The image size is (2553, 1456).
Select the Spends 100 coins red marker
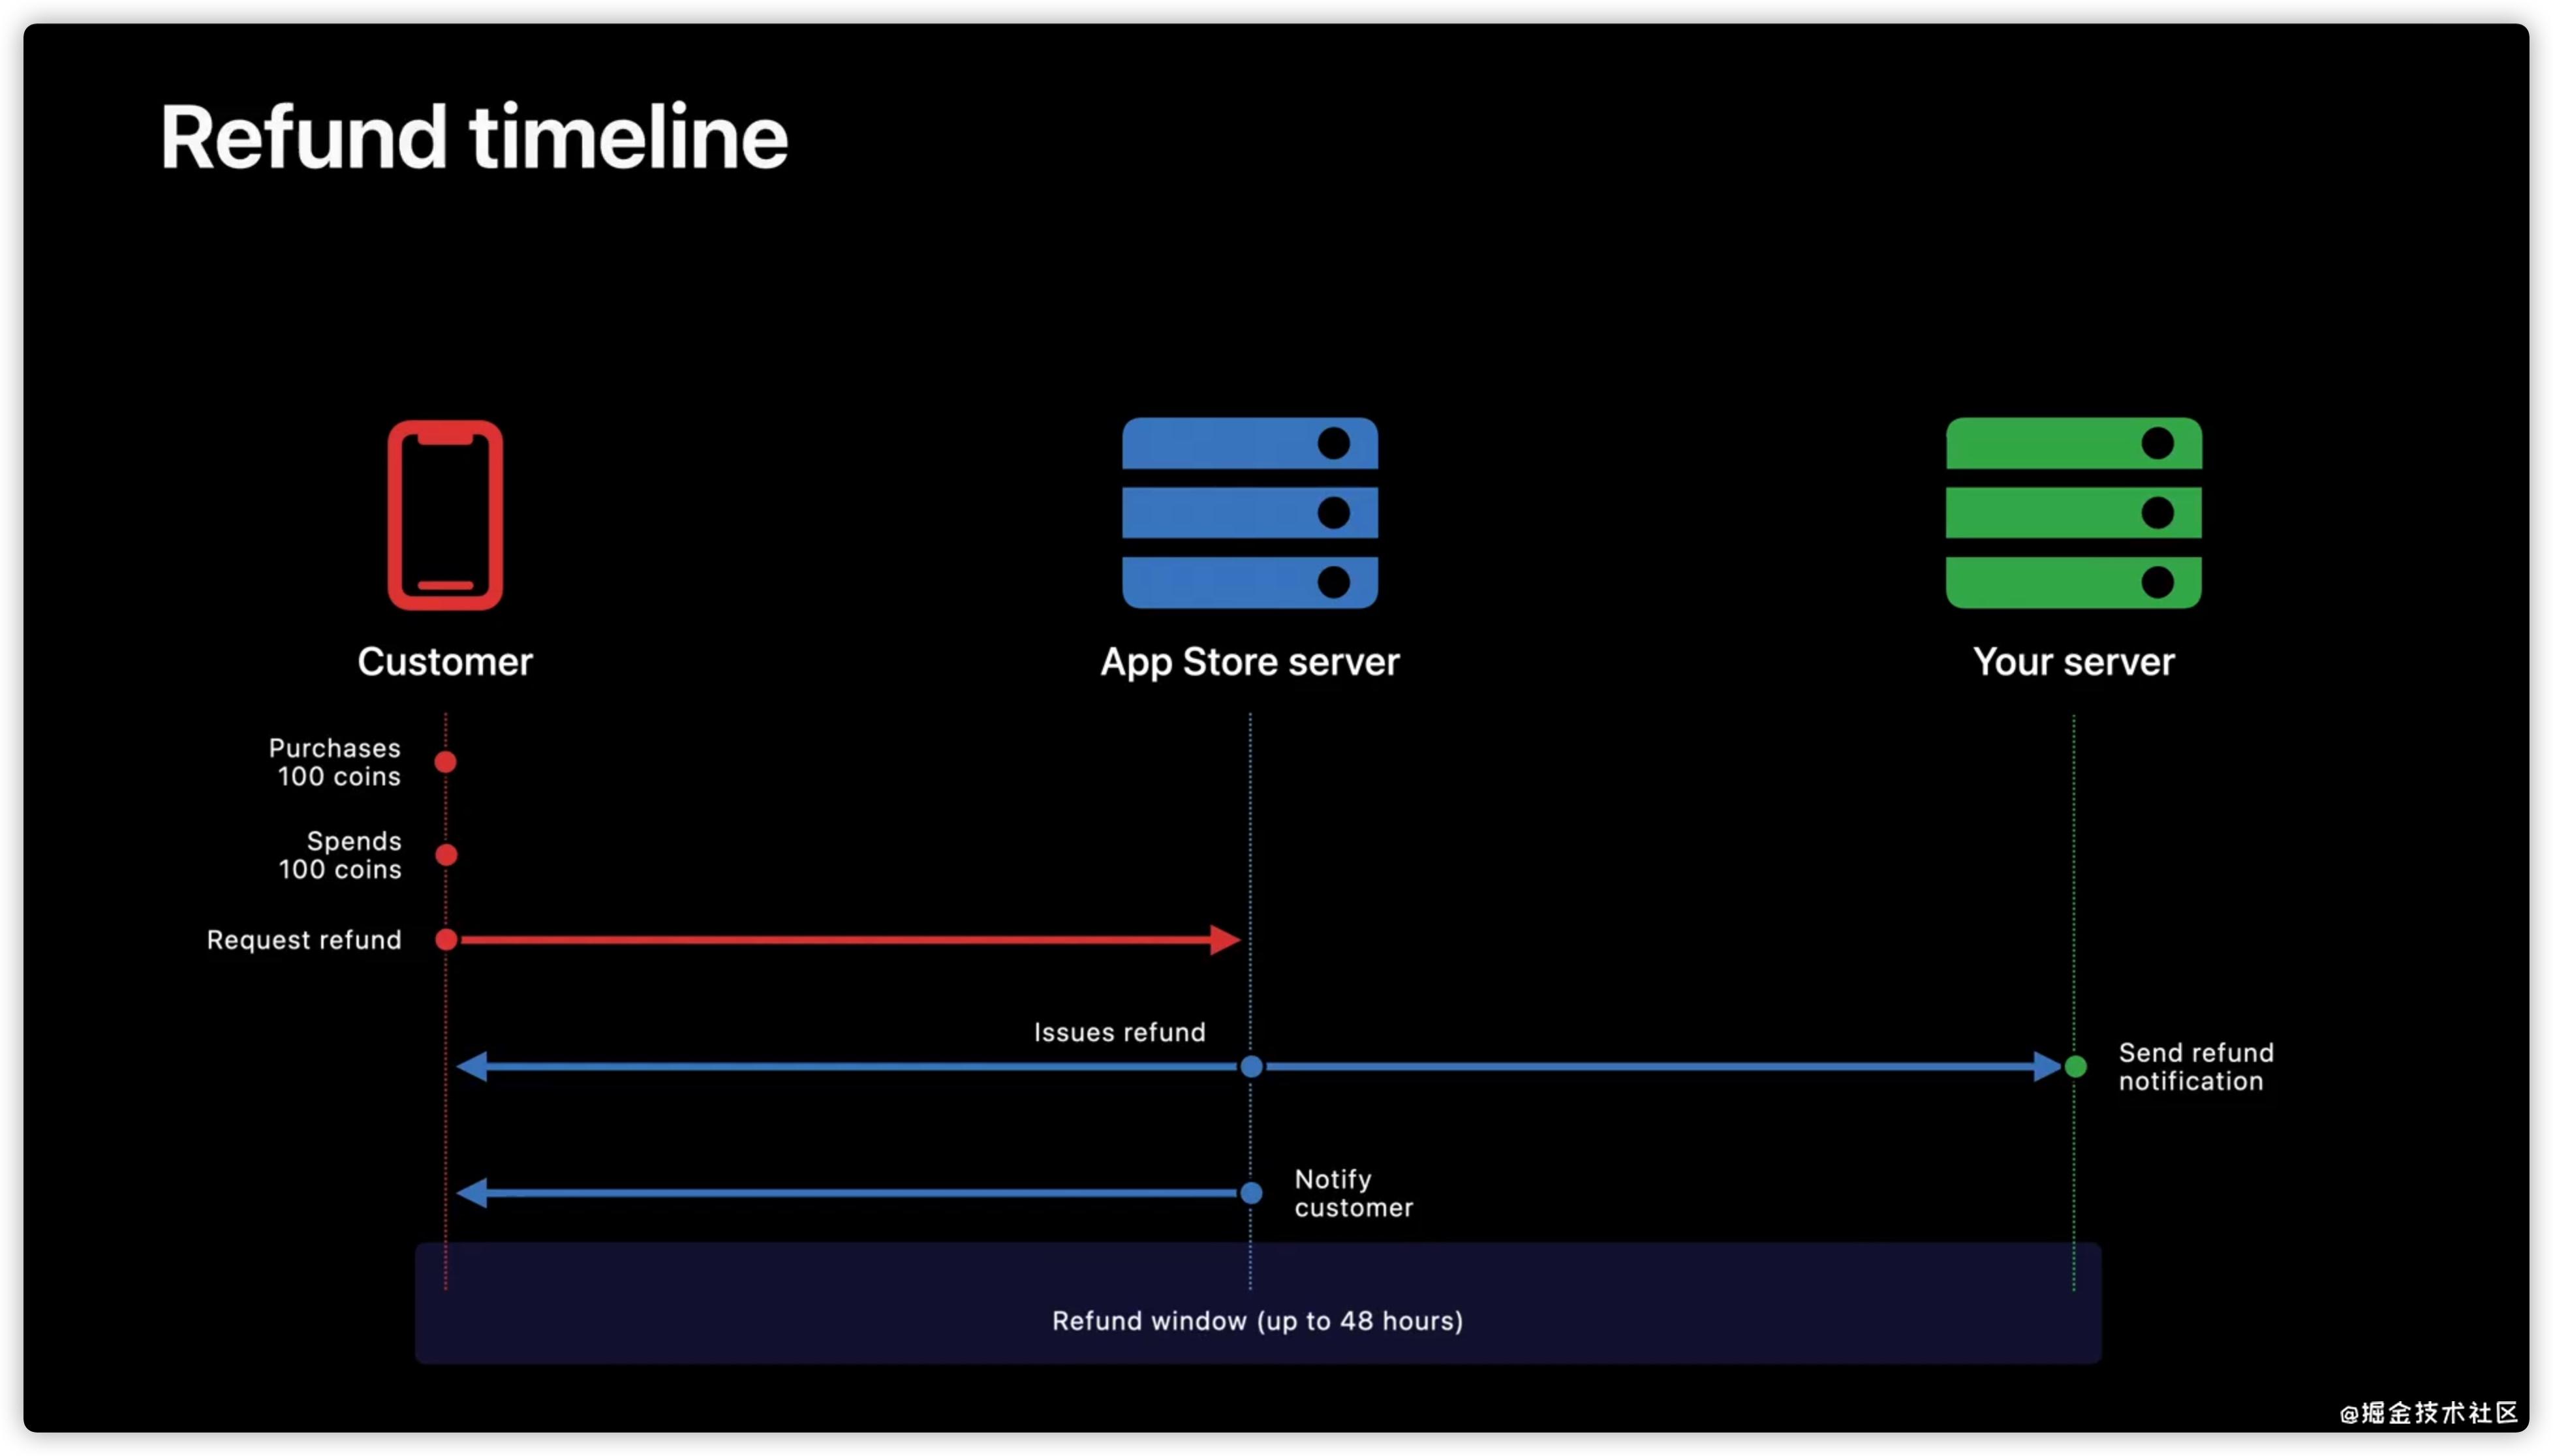coord(446,854)
